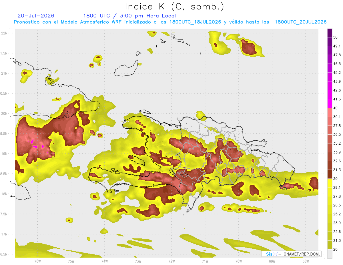Click the longitude label "74W"
Screen dimensions: 343x265
[105, 261]
